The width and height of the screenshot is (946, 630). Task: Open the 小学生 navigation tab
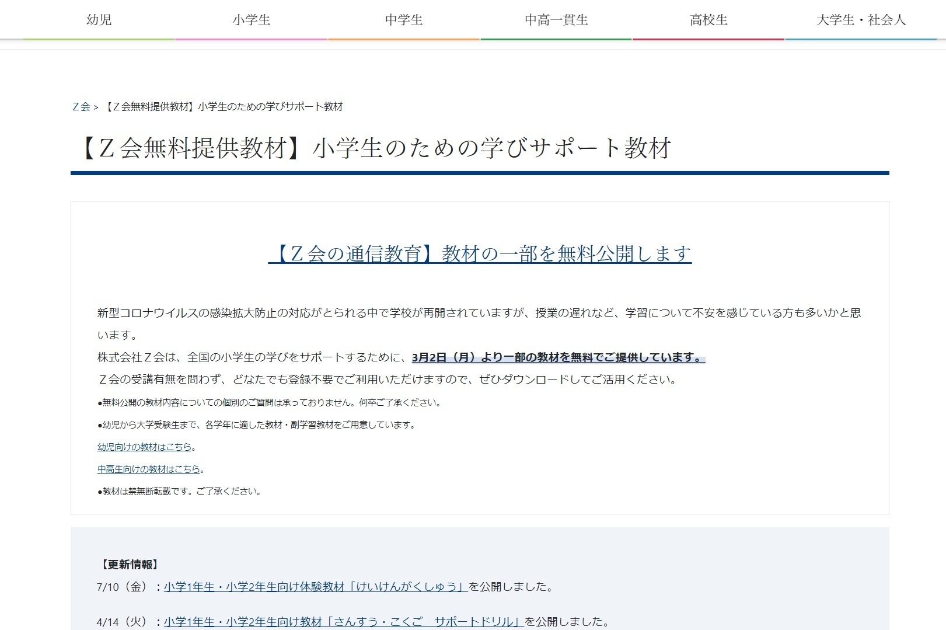pos(250,19)
